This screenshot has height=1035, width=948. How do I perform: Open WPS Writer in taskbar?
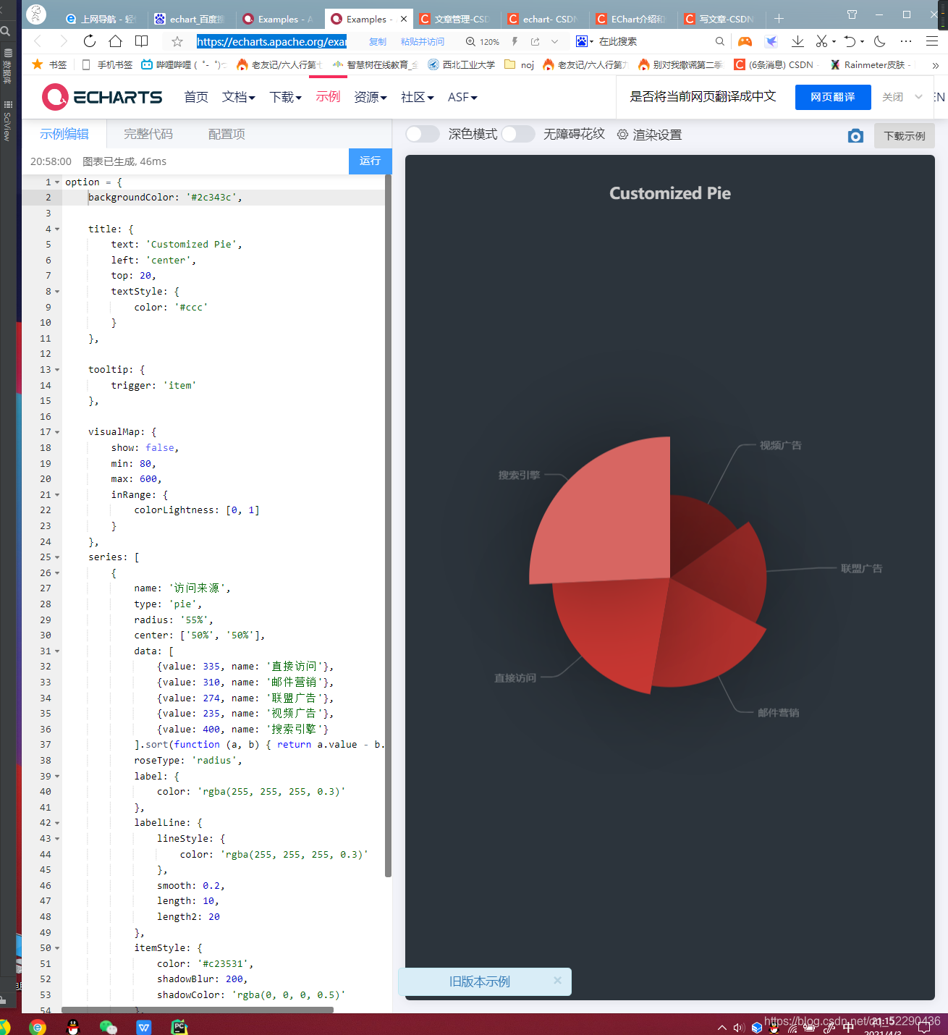[x=144, y=1026]
